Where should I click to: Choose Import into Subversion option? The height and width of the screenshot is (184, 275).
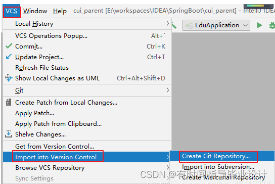tap(218, 167)
